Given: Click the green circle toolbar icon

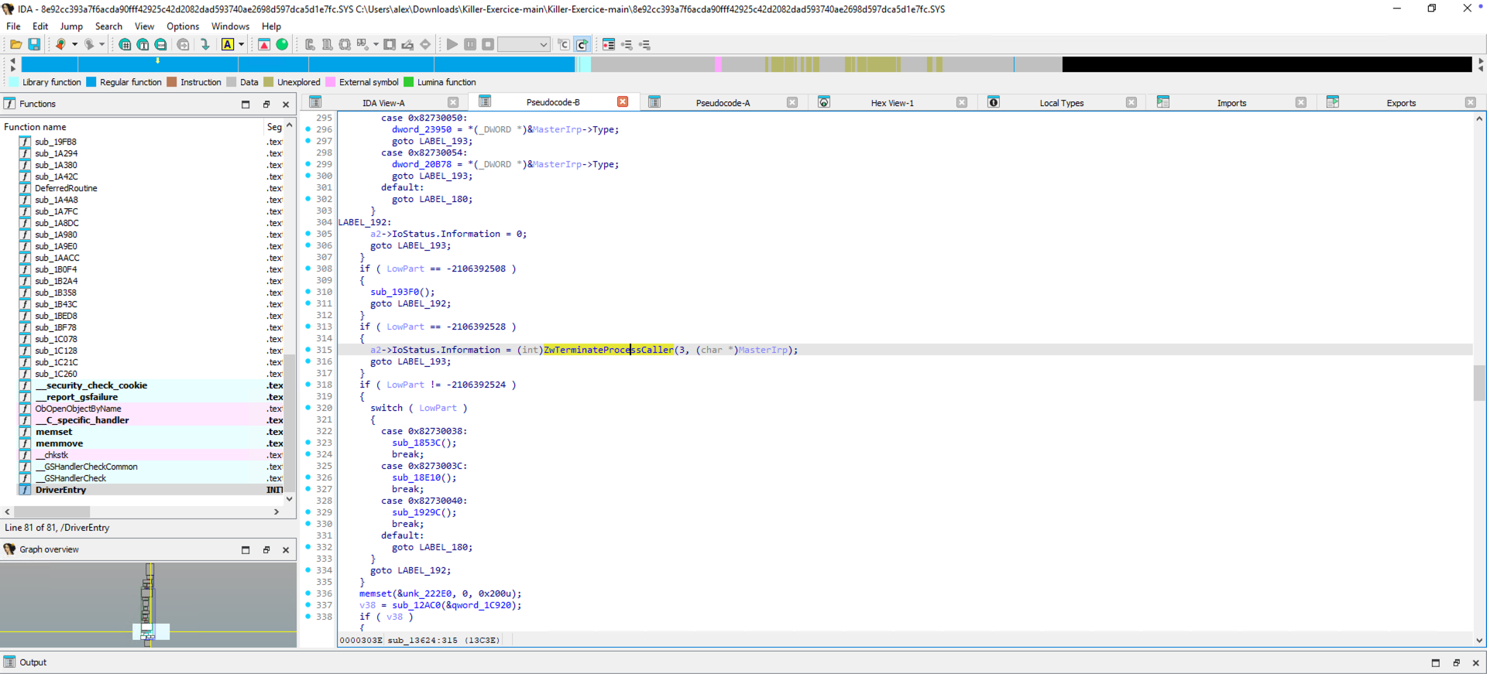Looking at the screenshot, I should click(282, 45).
